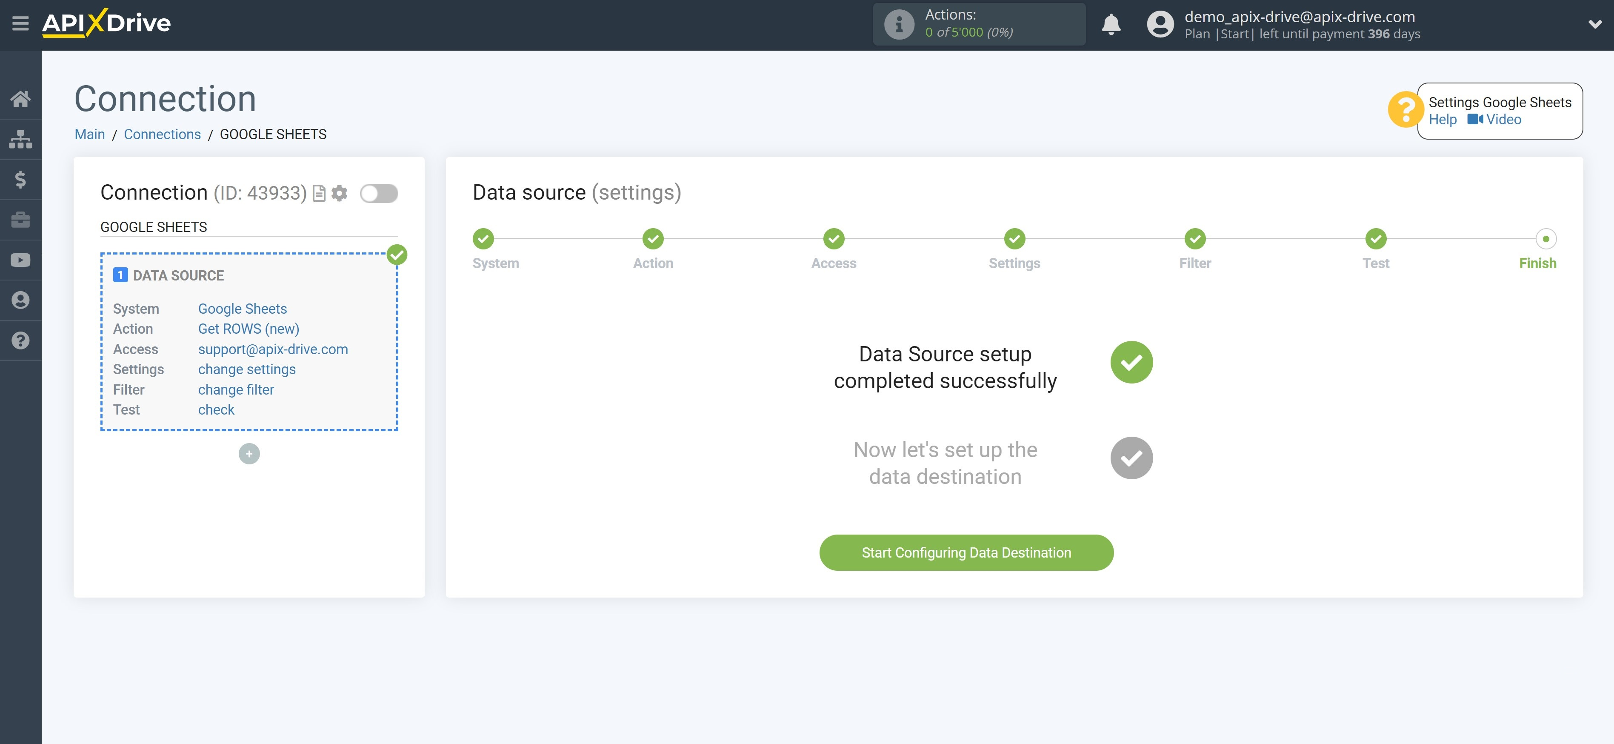Click Start Configuring Data Destination button

966,552
